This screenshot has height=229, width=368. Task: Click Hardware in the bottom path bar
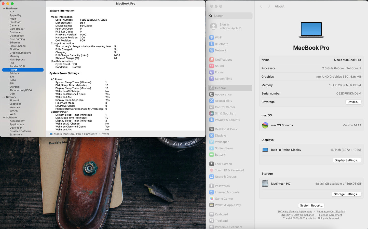click(x=90, y=134)
